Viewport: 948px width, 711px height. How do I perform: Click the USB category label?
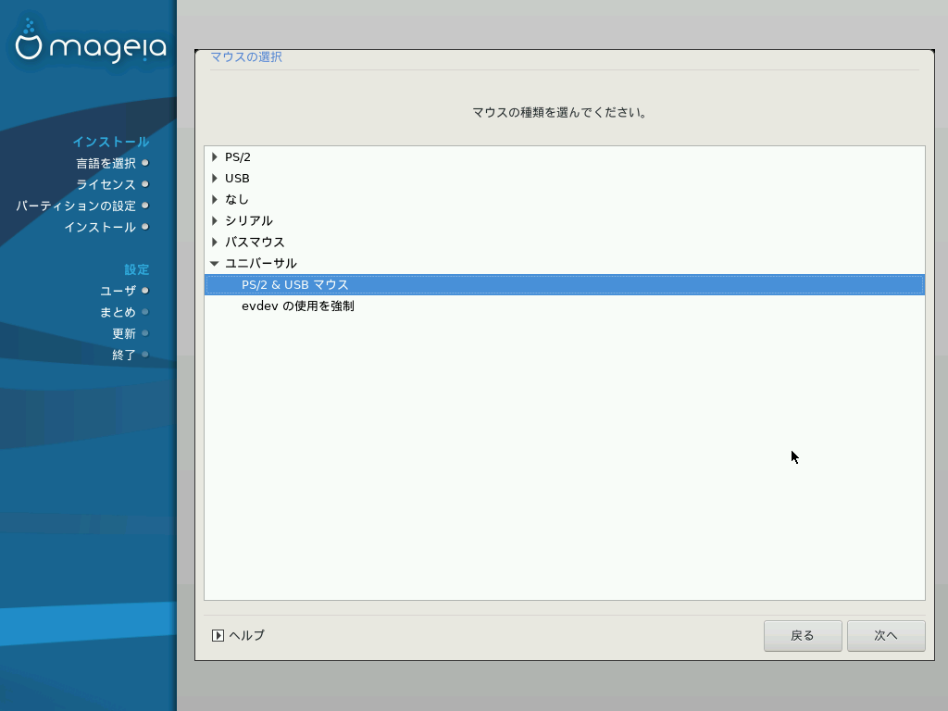click(237, 179)
